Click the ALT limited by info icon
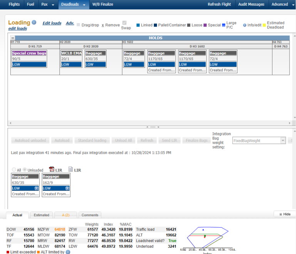 tap(68, 252)
